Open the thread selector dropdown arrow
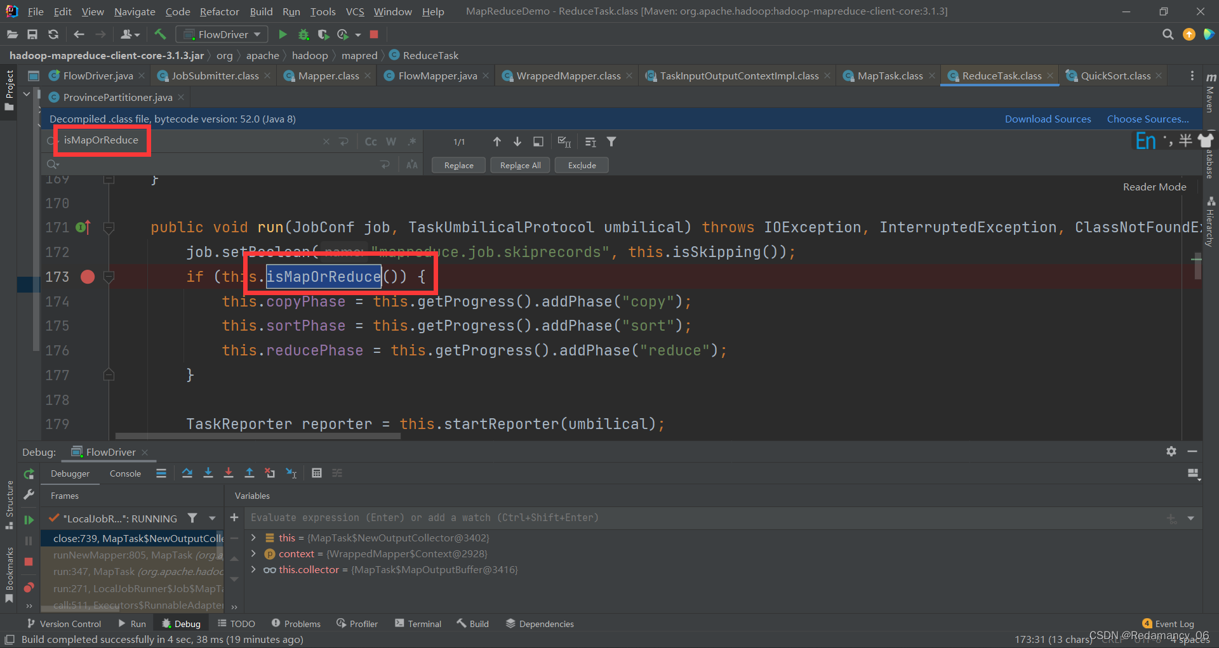This screenshot has height=648, width=1219. [x=212, y=519]
